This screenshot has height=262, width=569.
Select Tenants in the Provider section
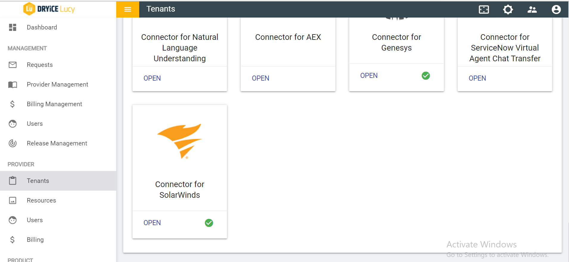click(x=38, y=181)
